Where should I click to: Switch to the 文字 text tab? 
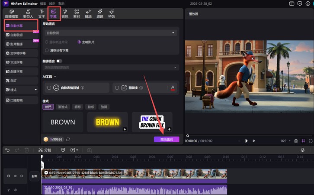pos(42,14)
